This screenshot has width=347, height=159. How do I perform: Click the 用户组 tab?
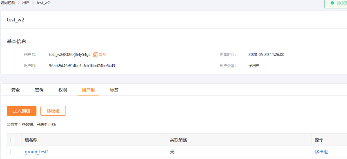(88, 90)
